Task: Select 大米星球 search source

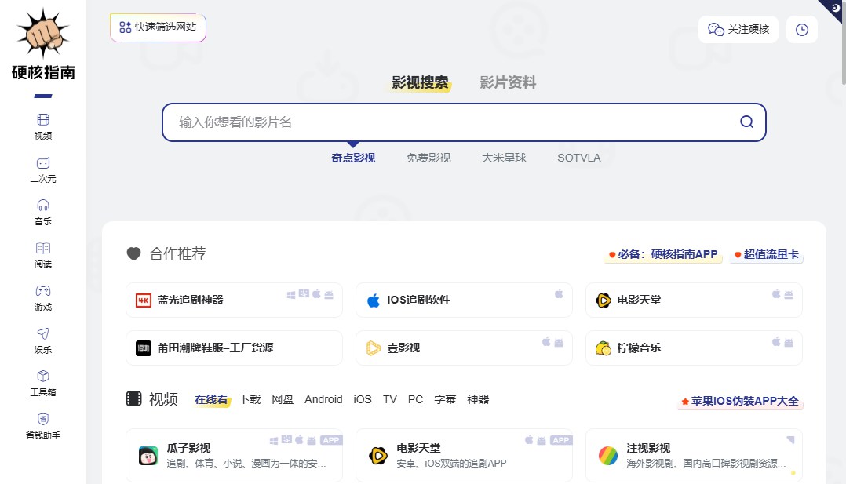Action: [503, 158]
